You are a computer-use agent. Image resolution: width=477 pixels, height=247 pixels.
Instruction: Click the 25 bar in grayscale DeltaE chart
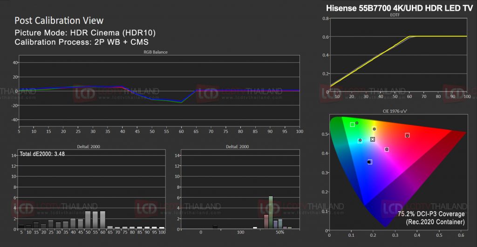pos(51,224)
